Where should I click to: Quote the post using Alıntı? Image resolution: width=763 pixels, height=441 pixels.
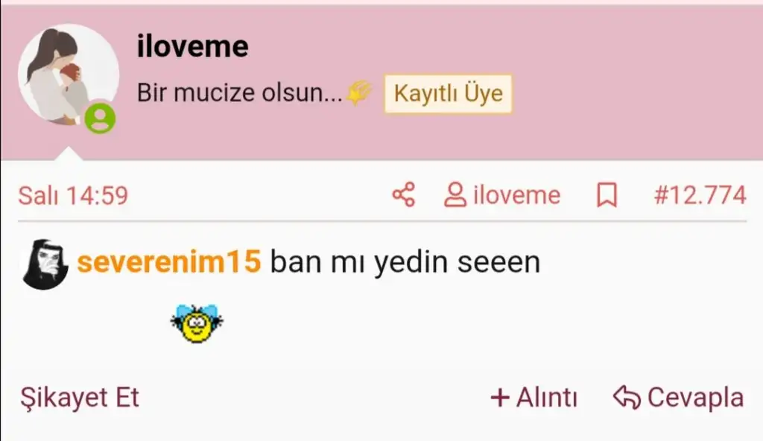(x=546, y=397)
